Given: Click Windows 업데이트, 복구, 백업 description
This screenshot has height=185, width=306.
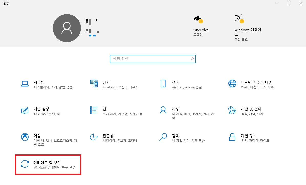Looking at the screenshot, I should click(55, 167).
